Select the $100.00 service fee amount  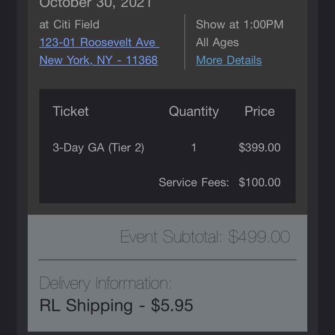click(259, 182)
